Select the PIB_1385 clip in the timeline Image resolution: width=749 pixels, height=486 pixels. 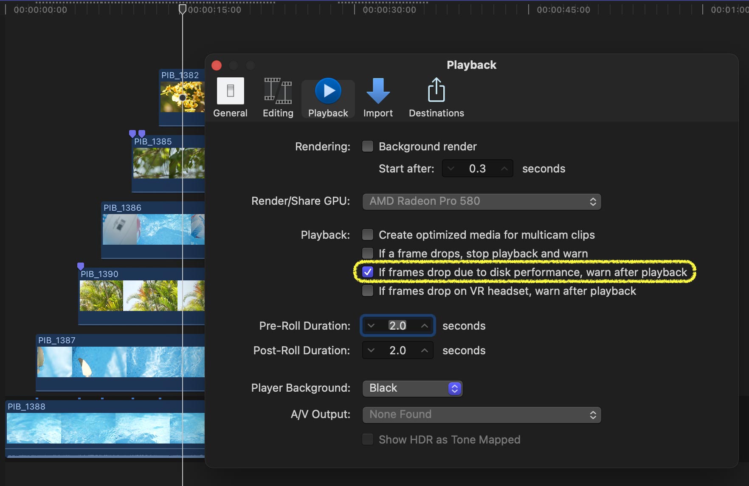(x=169, y=164)
